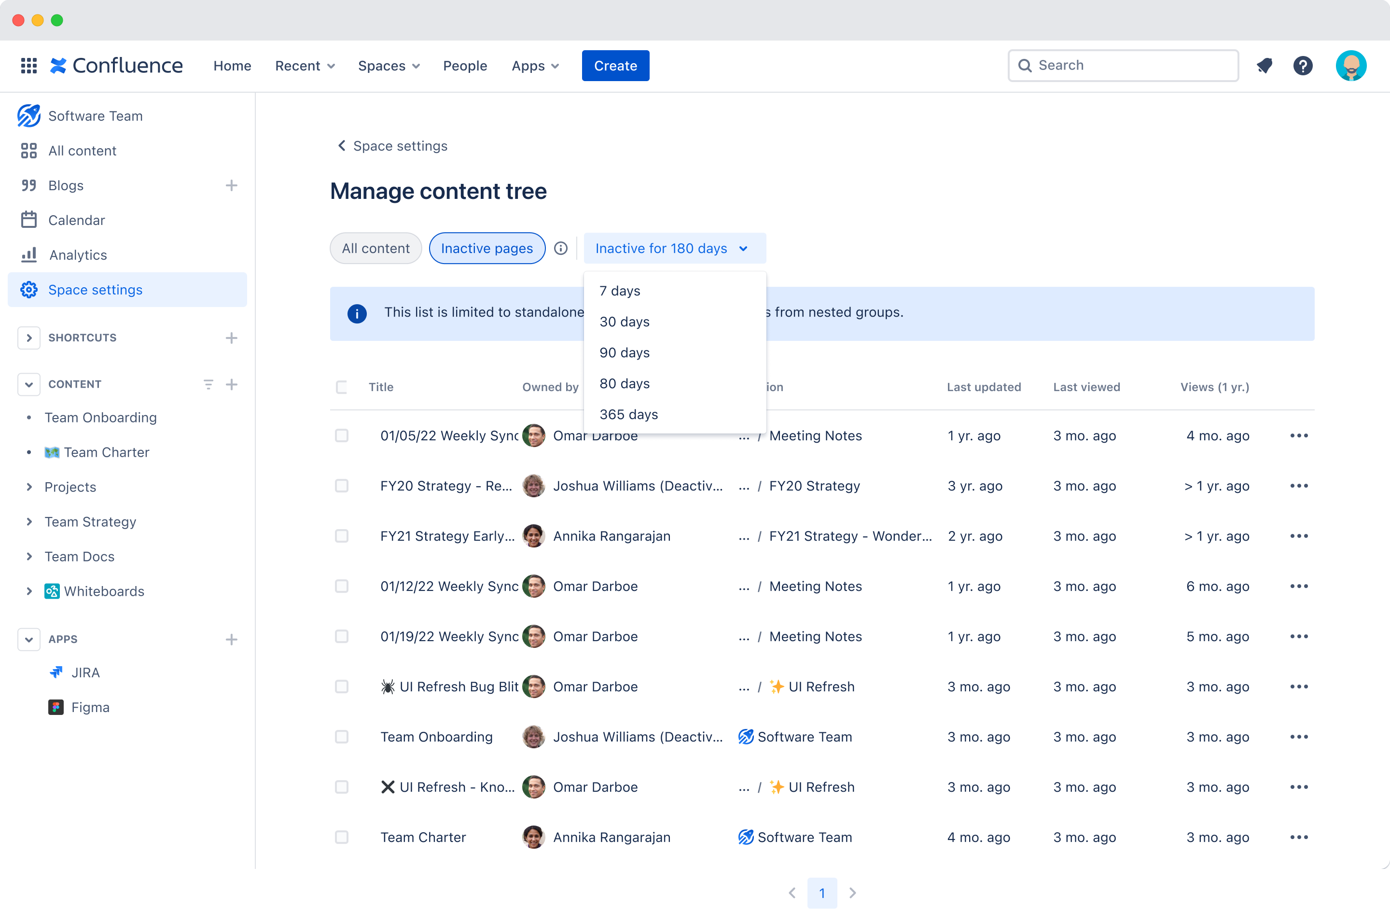Click the Create button

(615, 66)
